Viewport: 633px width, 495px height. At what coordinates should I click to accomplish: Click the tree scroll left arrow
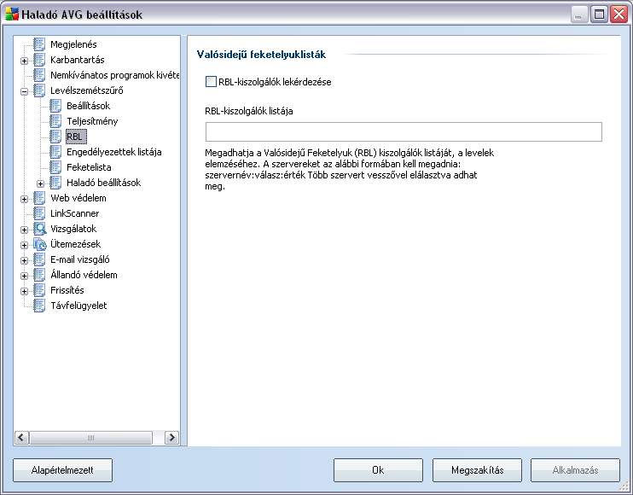coord(22,438)
